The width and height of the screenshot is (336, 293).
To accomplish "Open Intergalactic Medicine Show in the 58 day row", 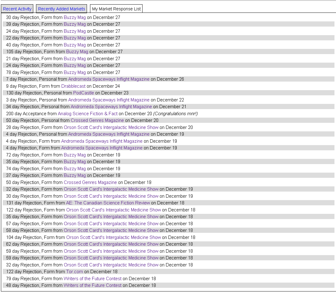I will pos(111,230).
